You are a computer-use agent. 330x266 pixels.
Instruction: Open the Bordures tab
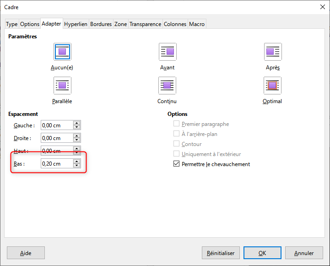point(101,24)
